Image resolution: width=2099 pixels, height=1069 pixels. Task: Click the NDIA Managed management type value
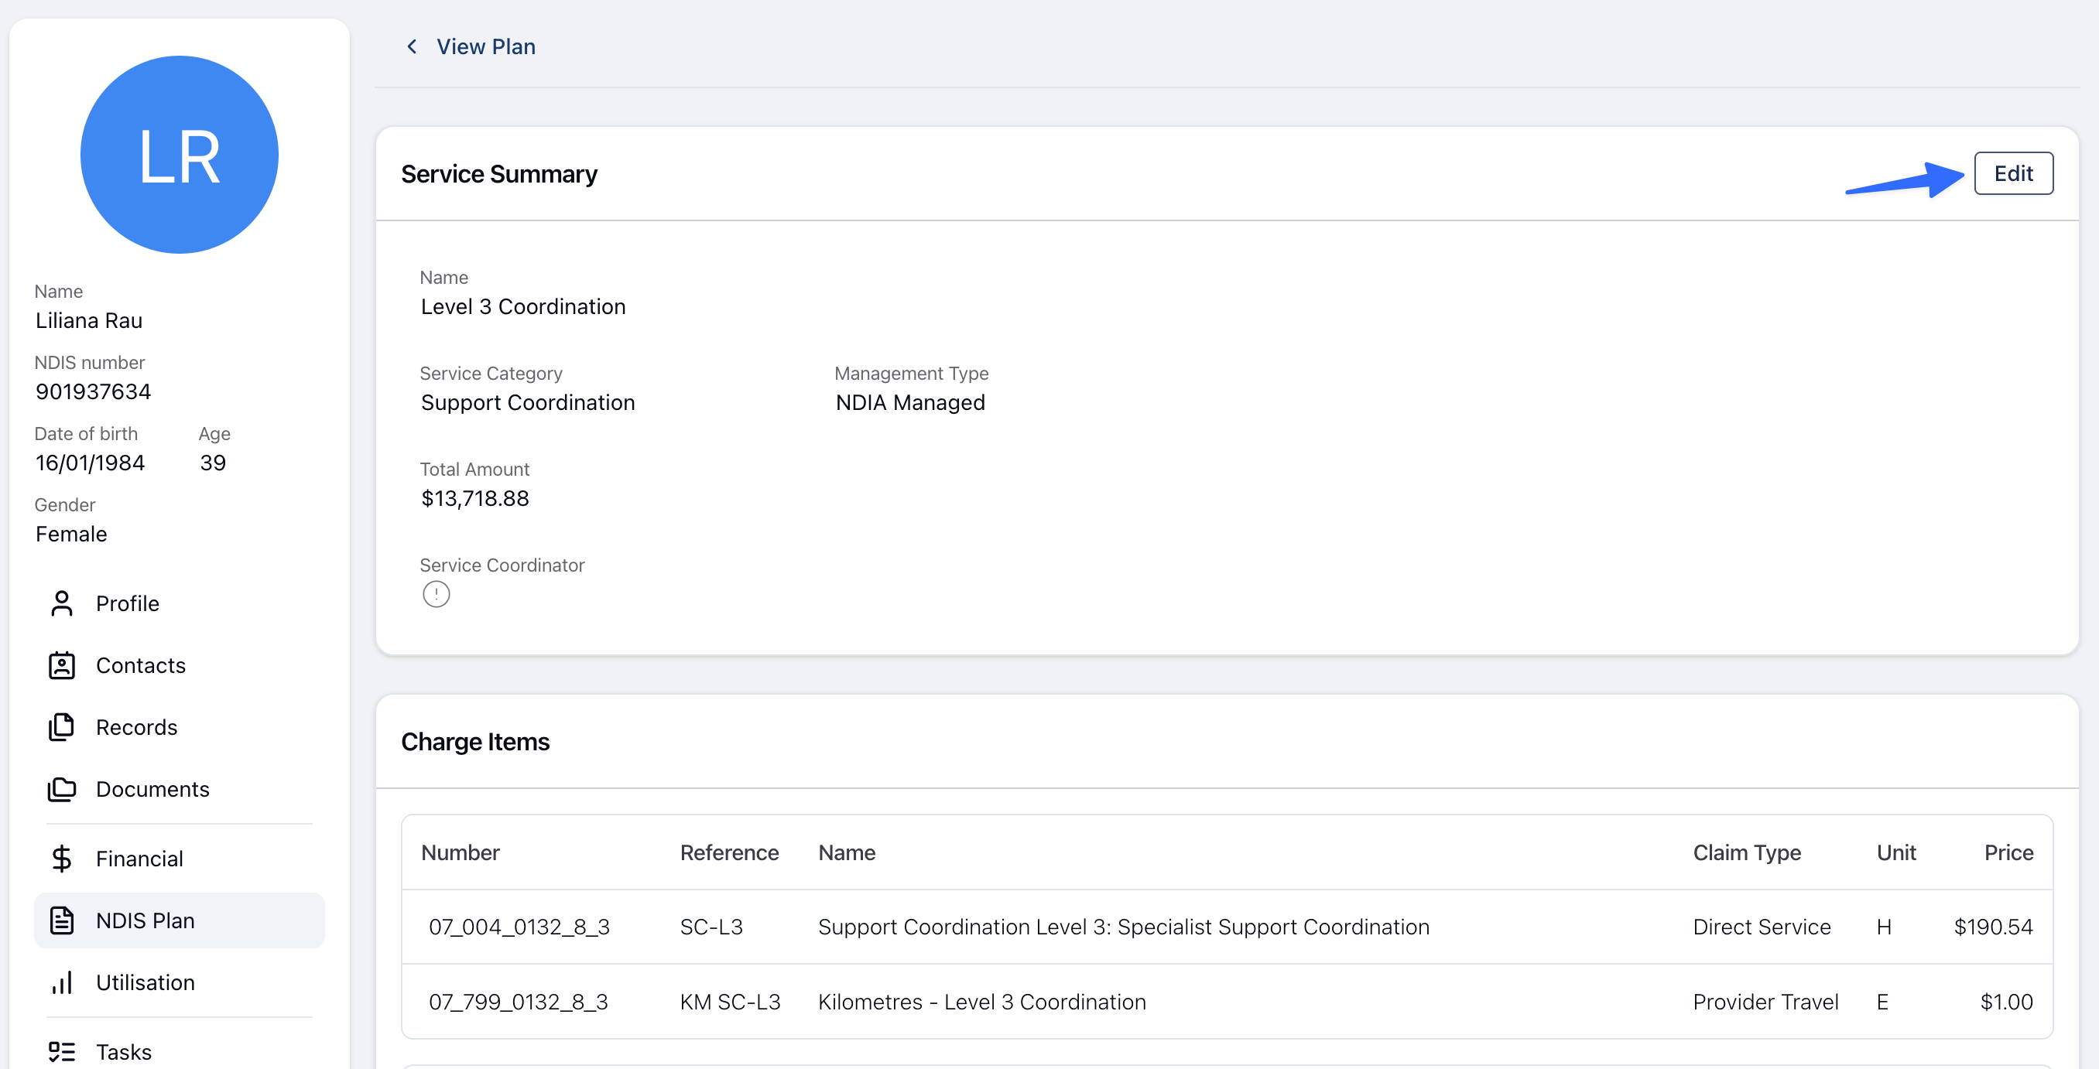click(x=910, y=402)
